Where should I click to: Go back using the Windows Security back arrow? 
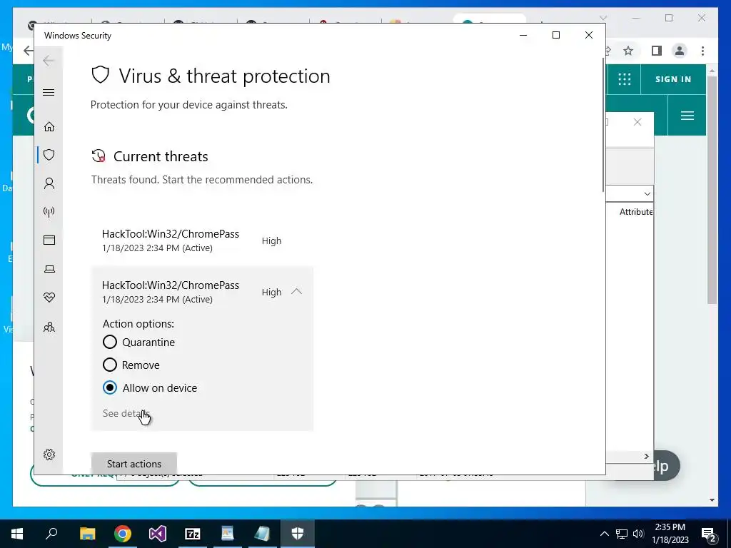click(49, 61)
